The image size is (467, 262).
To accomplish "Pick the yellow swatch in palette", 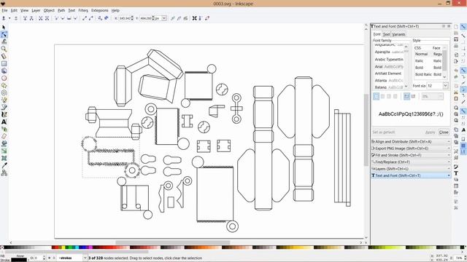I will coord(63,247).
